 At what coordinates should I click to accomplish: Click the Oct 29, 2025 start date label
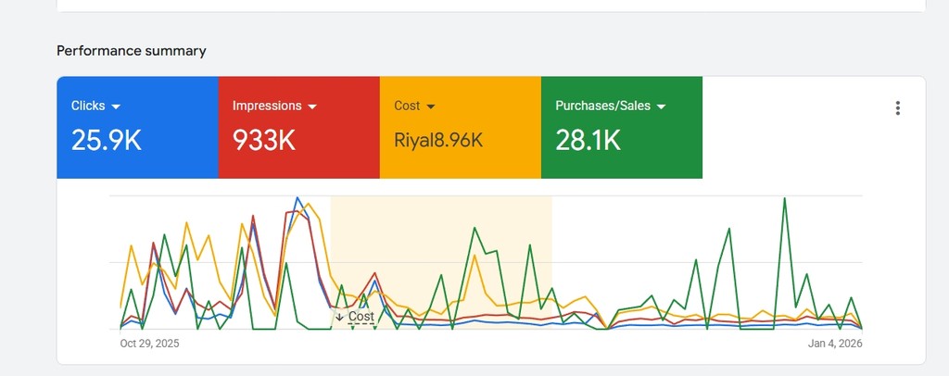[149, 344]
